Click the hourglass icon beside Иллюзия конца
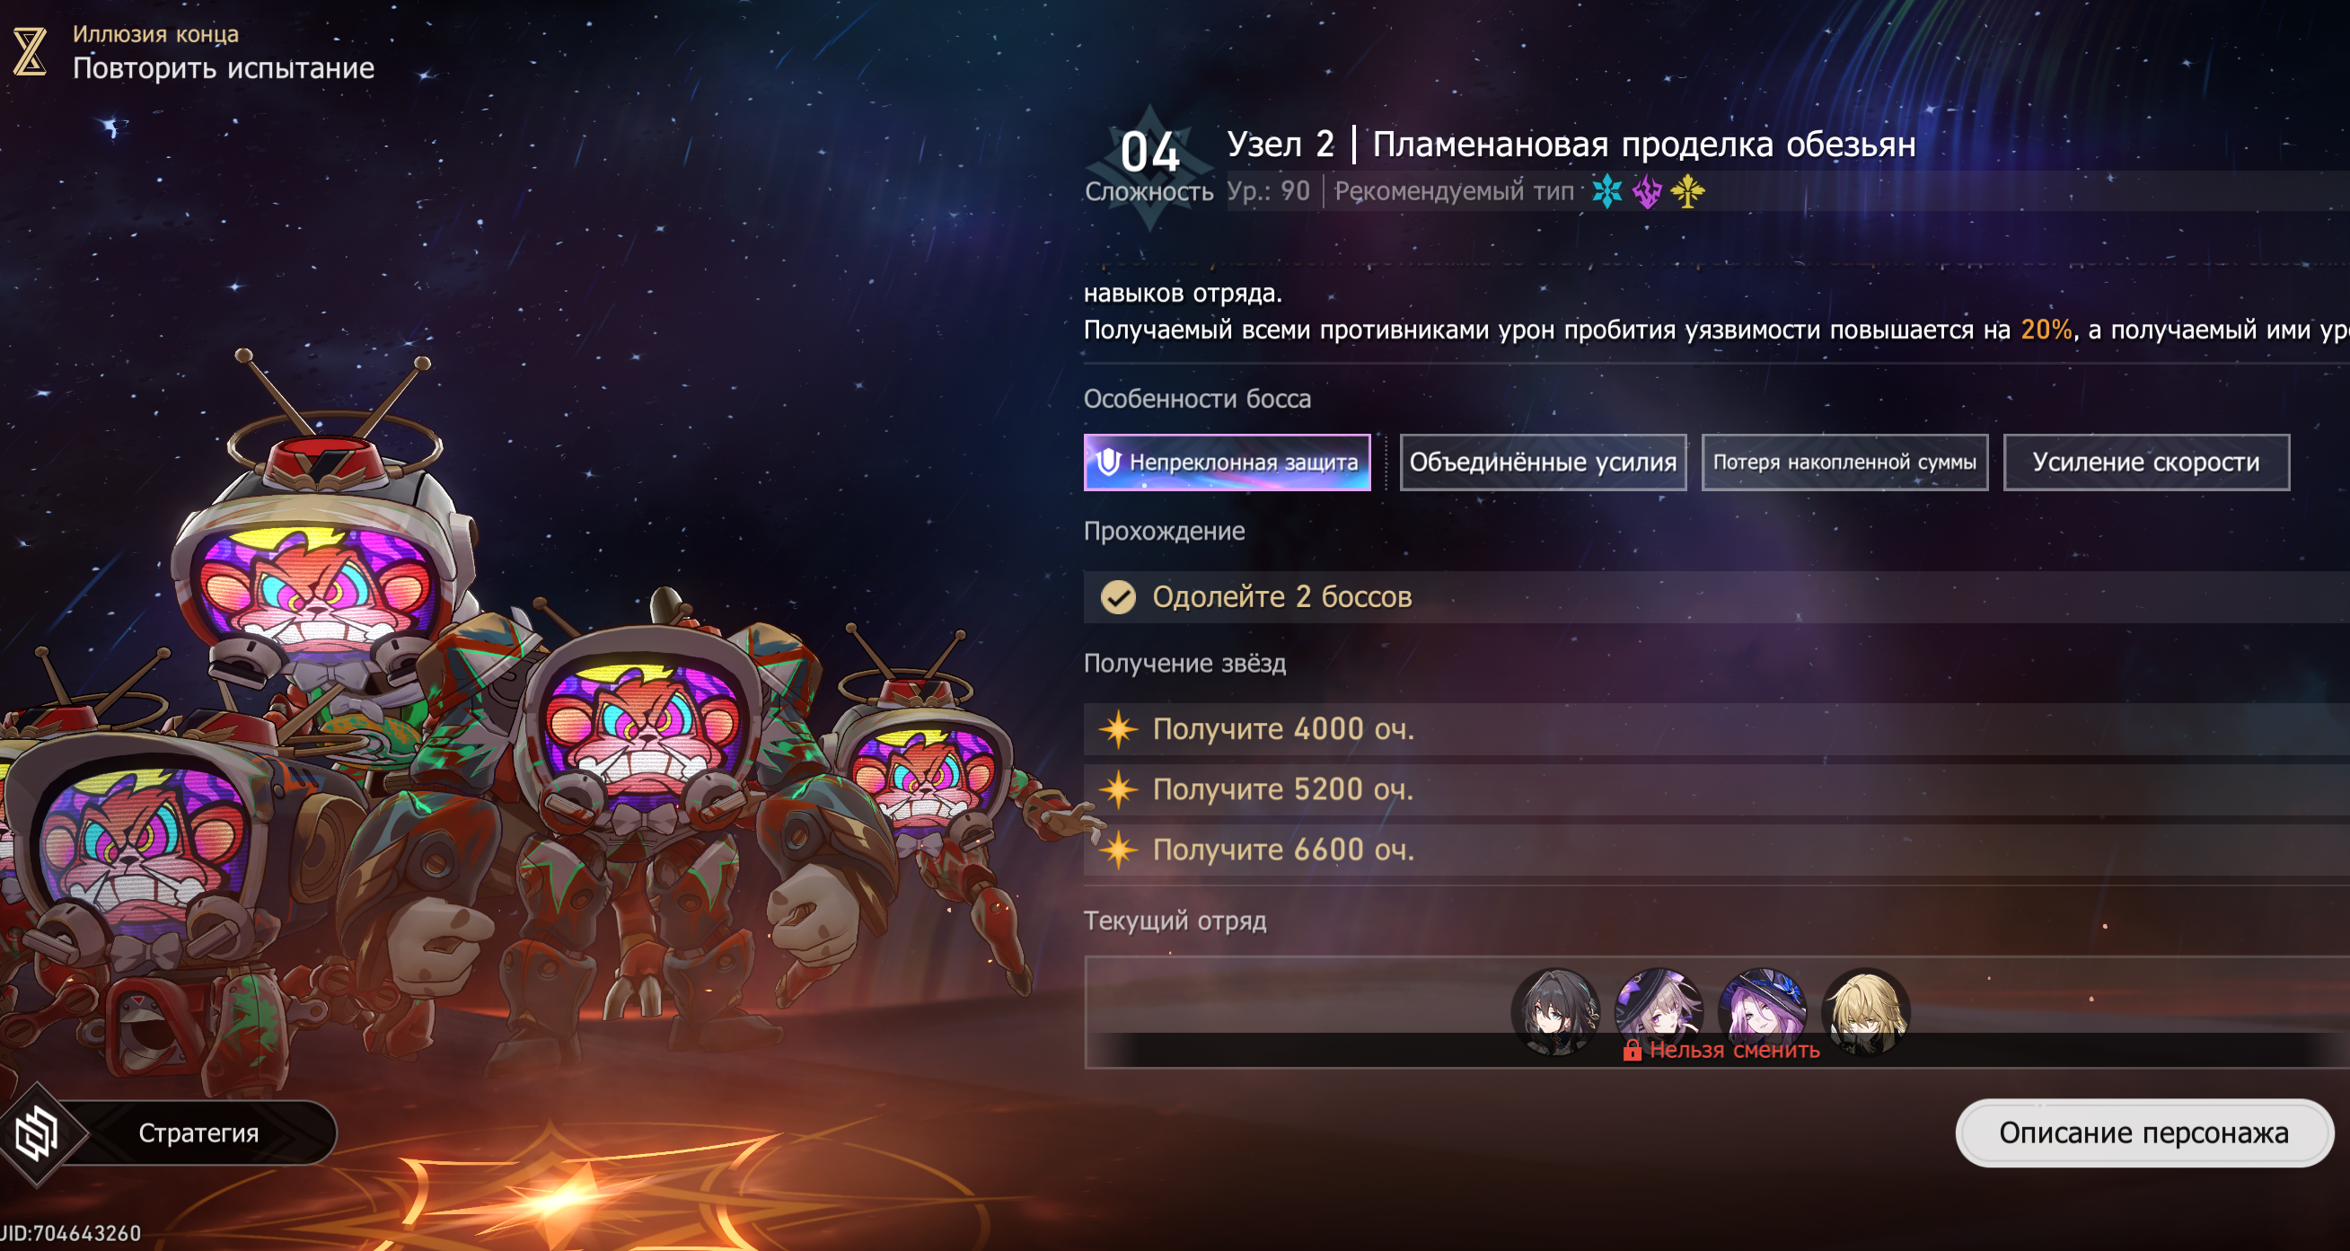2350x1251 pixels. point(31,51)
